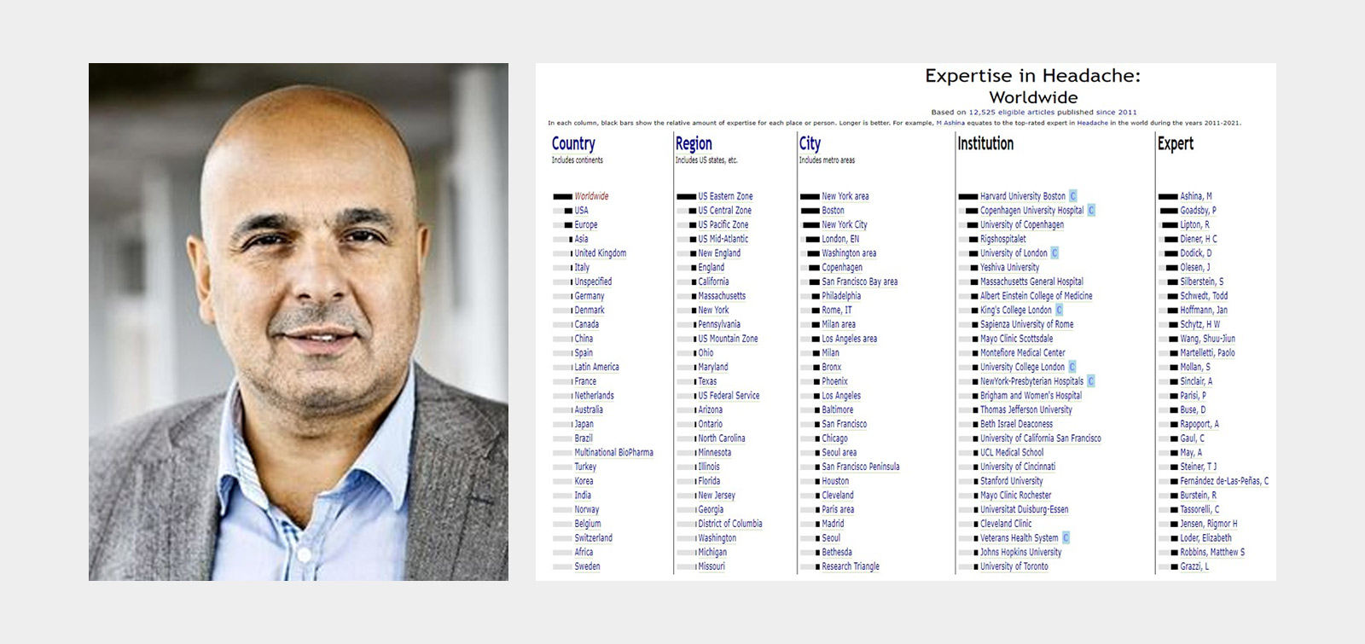
Task: Open the Region column heading
Action: [694, 143]
